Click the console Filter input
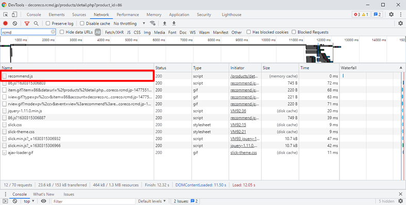406x205 pixels. (x=93, y=201)
